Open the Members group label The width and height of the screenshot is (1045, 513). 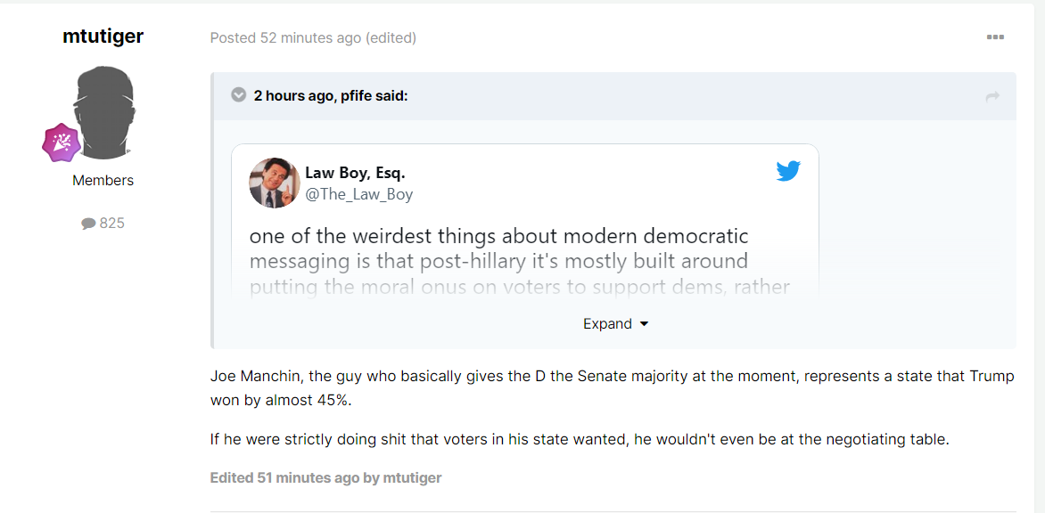[103, 180]
